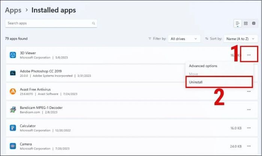This screenshot has height=156, width=262.
Task: Switch to tiles view layout
Action: 254,24
